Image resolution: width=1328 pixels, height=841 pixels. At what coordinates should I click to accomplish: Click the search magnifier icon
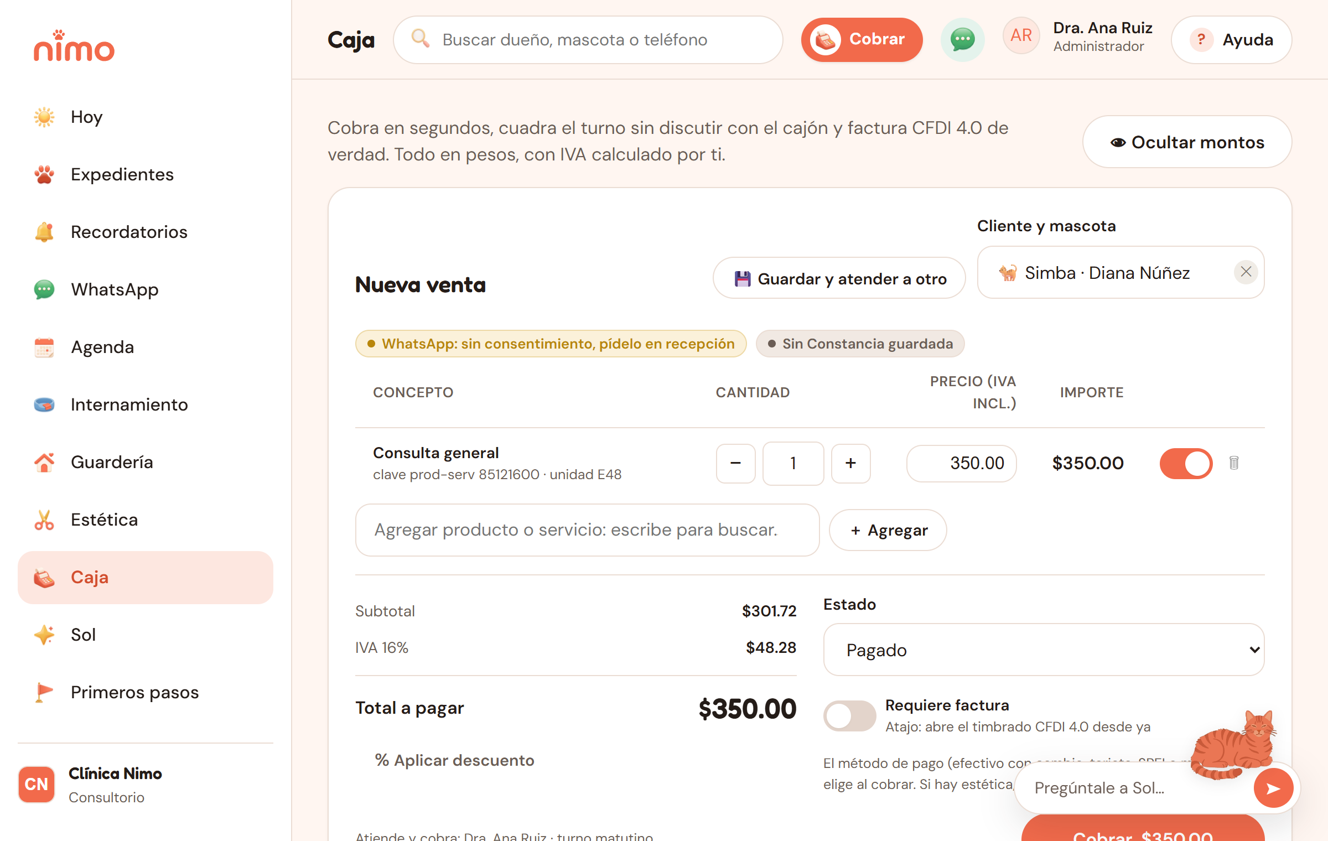click(421, 39)
